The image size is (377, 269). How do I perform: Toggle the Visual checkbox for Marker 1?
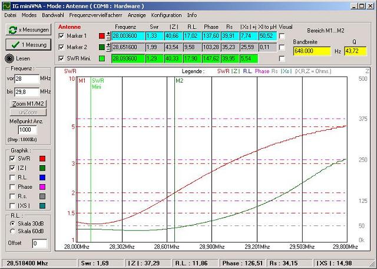(282, 37)
